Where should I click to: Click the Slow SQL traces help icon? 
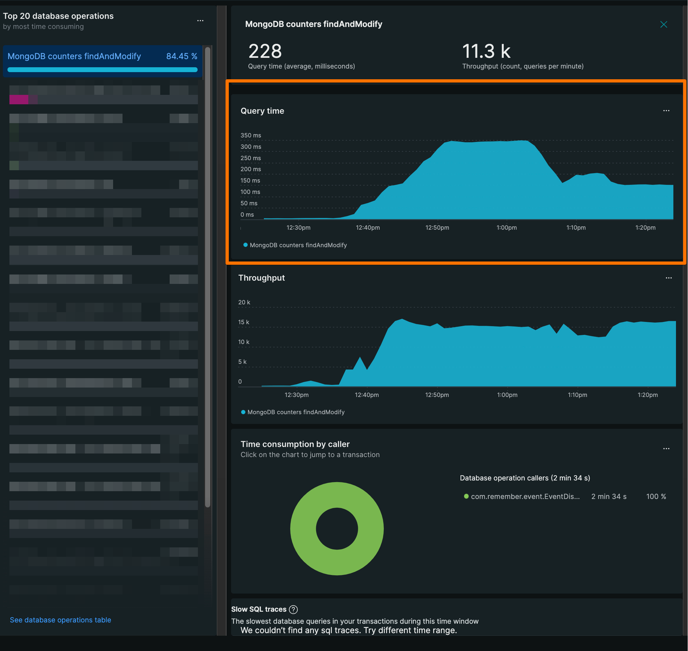coord(293,609)
